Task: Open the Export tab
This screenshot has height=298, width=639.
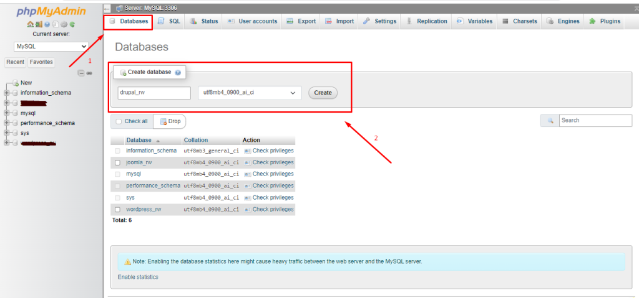Action: tap(301, 21)
